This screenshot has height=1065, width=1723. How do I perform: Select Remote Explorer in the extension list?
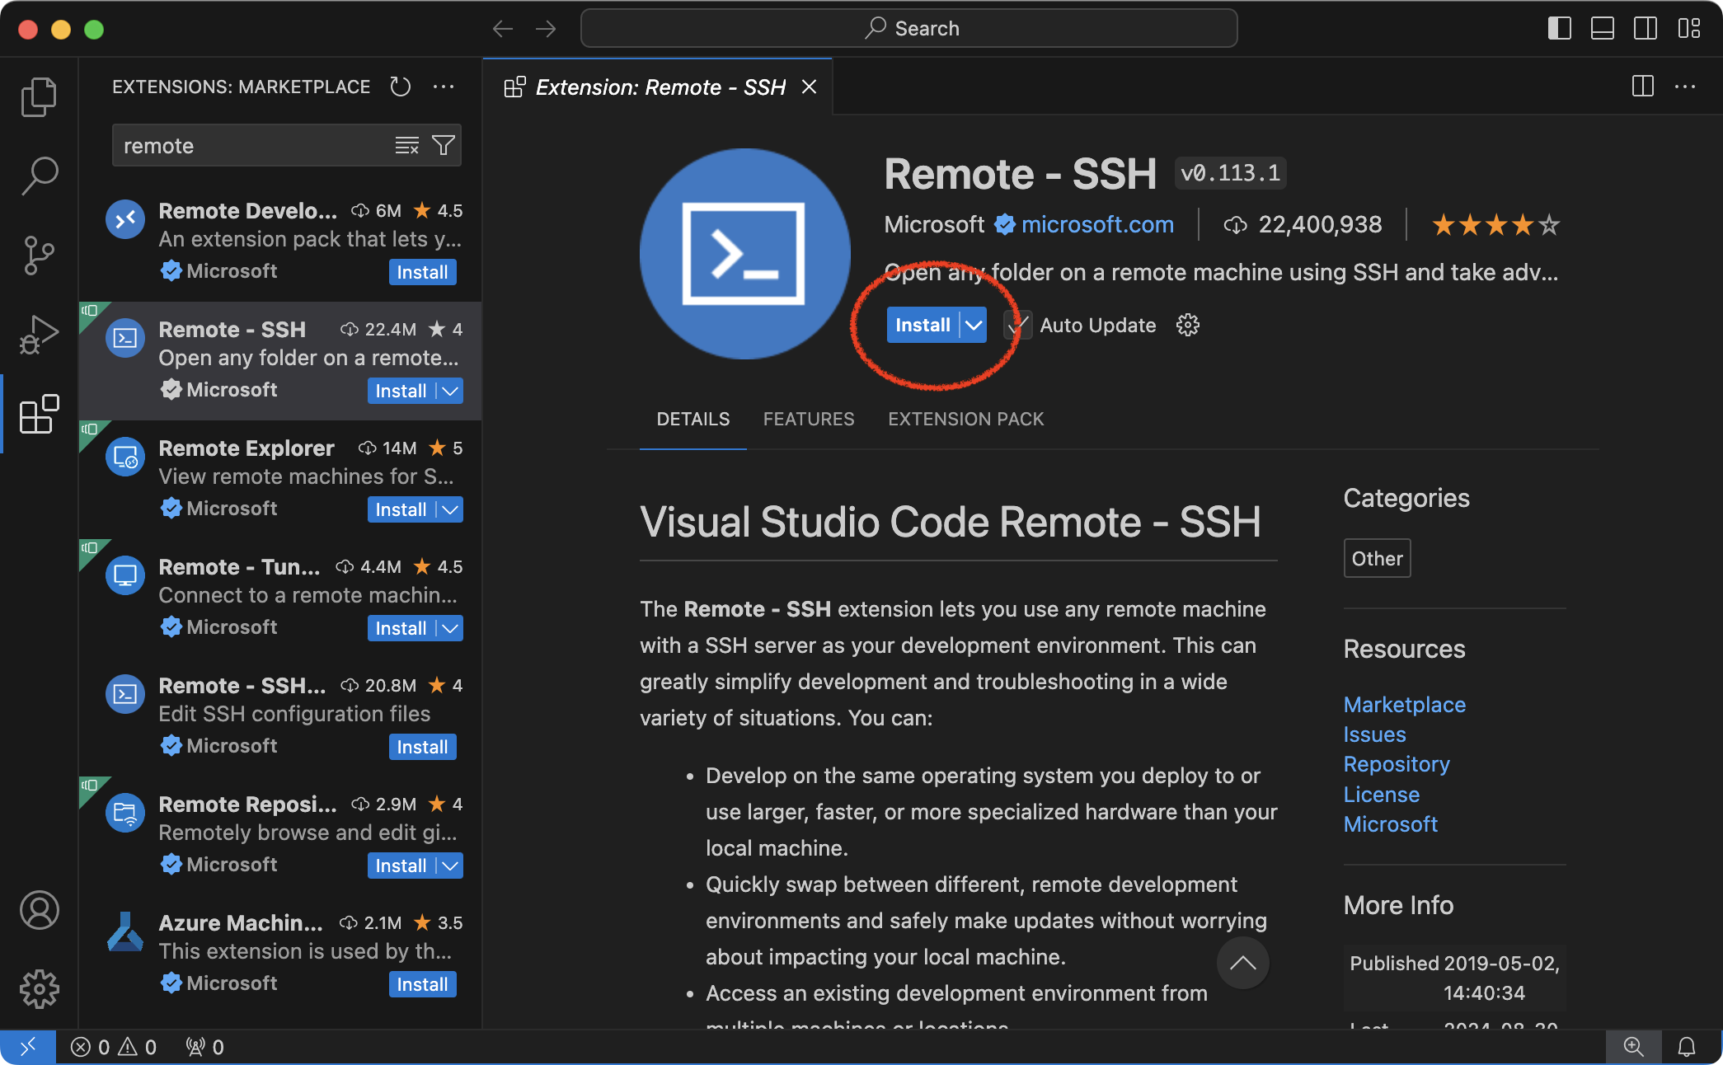[x=280, y=479]
